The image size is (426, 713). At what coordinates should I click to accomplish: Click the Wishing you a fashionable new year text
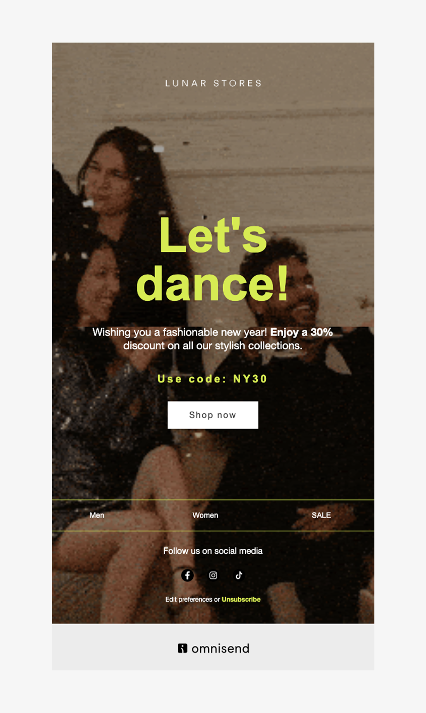(179, 332)
